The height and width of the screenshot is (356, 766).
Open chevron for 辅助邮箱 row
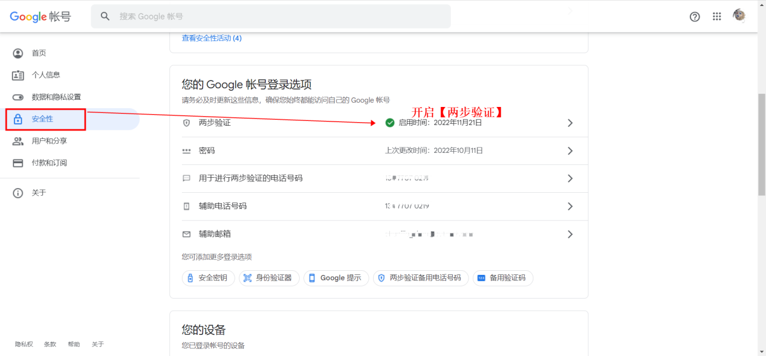click(x=570, y=234)
